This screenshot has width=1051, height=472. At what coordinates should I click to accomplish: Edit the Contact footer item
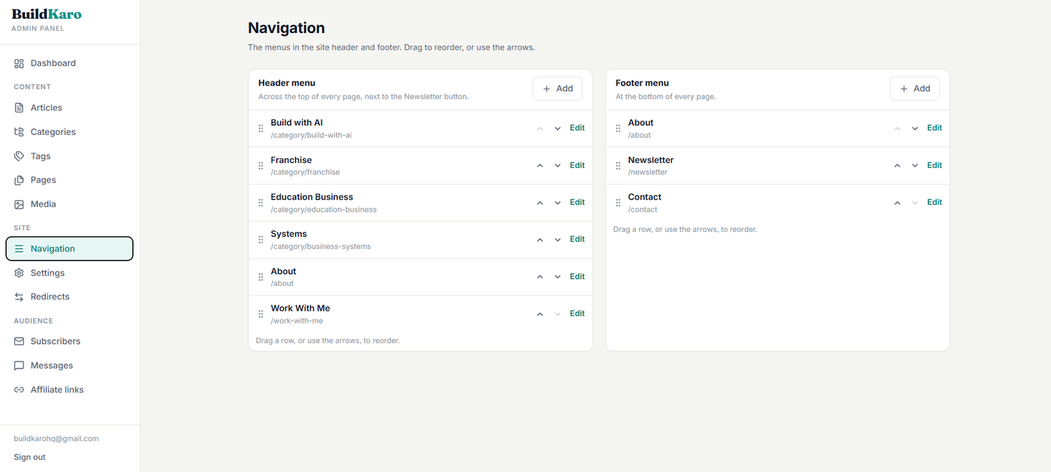tap(934, 203)
